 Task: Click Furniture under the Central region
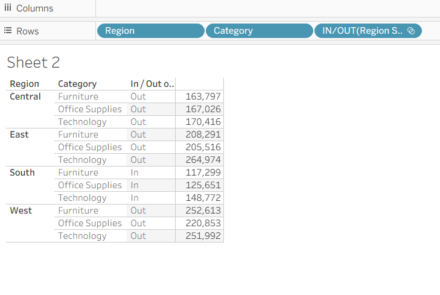pyautogui.click(x=78, y=97)
